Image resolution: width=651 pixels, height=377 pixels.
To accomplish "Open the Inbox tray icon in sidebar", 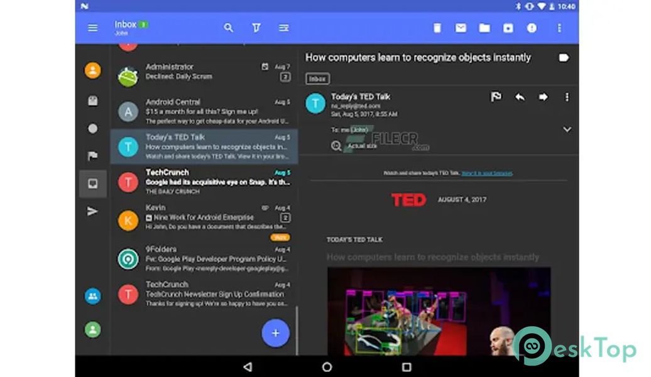I will pyautogui.click(x=92, y=183).
